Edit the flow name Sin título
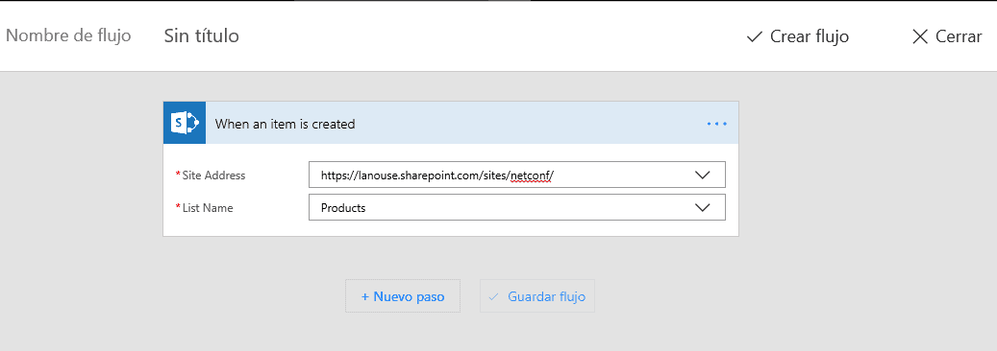This screenshot has width=997, height=351. (202, 35)
